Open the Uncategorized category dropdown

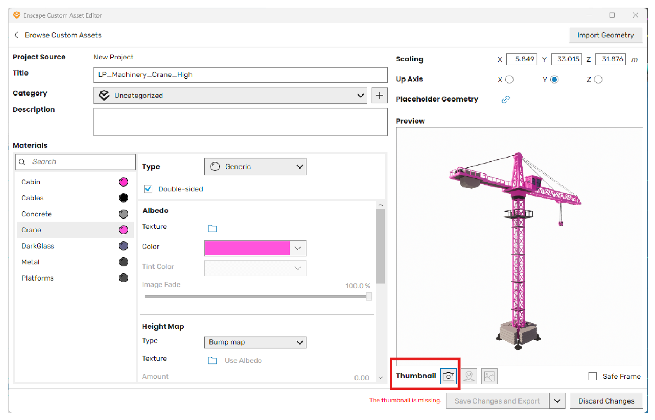coord(230,96)
